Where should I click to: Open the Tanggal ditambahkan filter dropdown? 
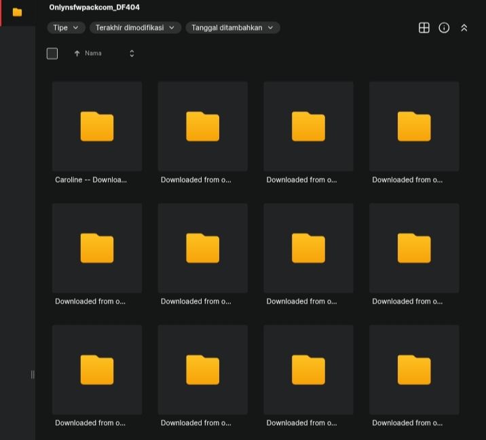pos(232,28)
